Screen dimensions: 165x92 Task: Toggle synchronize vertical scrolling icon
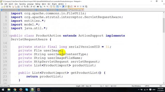point(51,6)
